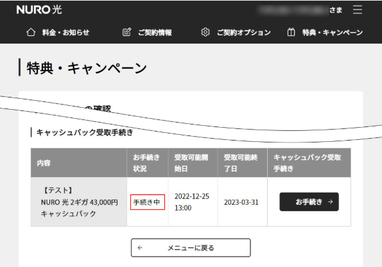Click the 2023-03-31 end date cell
This screenshot has width=382, height=267.
[x=242, y=202]
